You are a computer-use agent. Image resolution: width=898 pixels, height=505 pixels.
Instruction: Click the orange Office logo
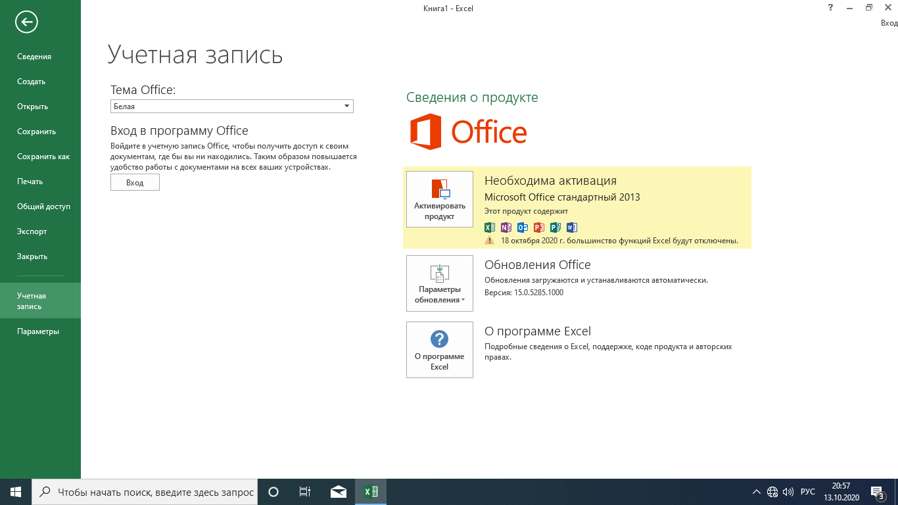tap(469, 132)
